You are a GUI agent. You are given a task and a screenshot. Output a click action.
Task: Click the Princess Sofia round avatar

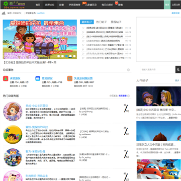click(x=13, y=112)
